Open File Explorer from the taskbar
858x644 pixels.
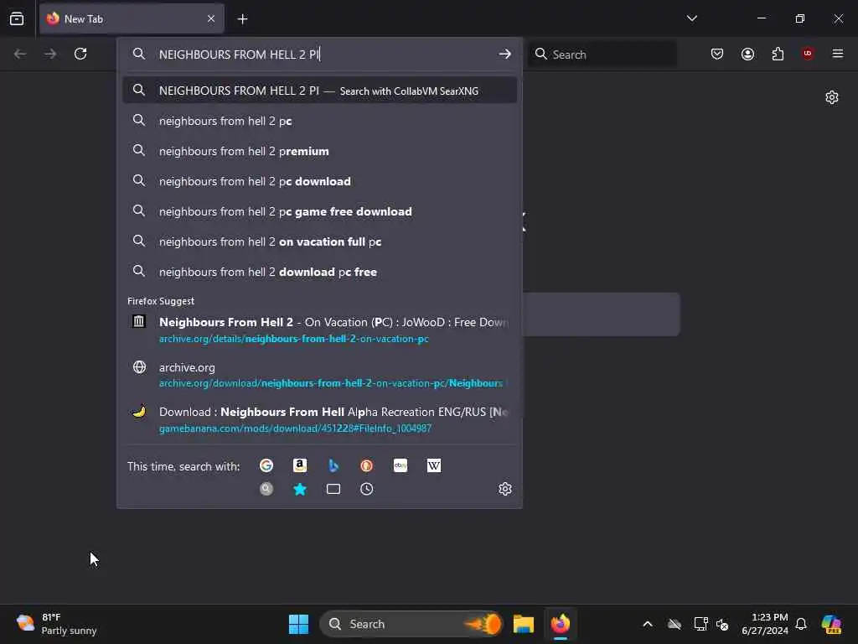[523, 624]
